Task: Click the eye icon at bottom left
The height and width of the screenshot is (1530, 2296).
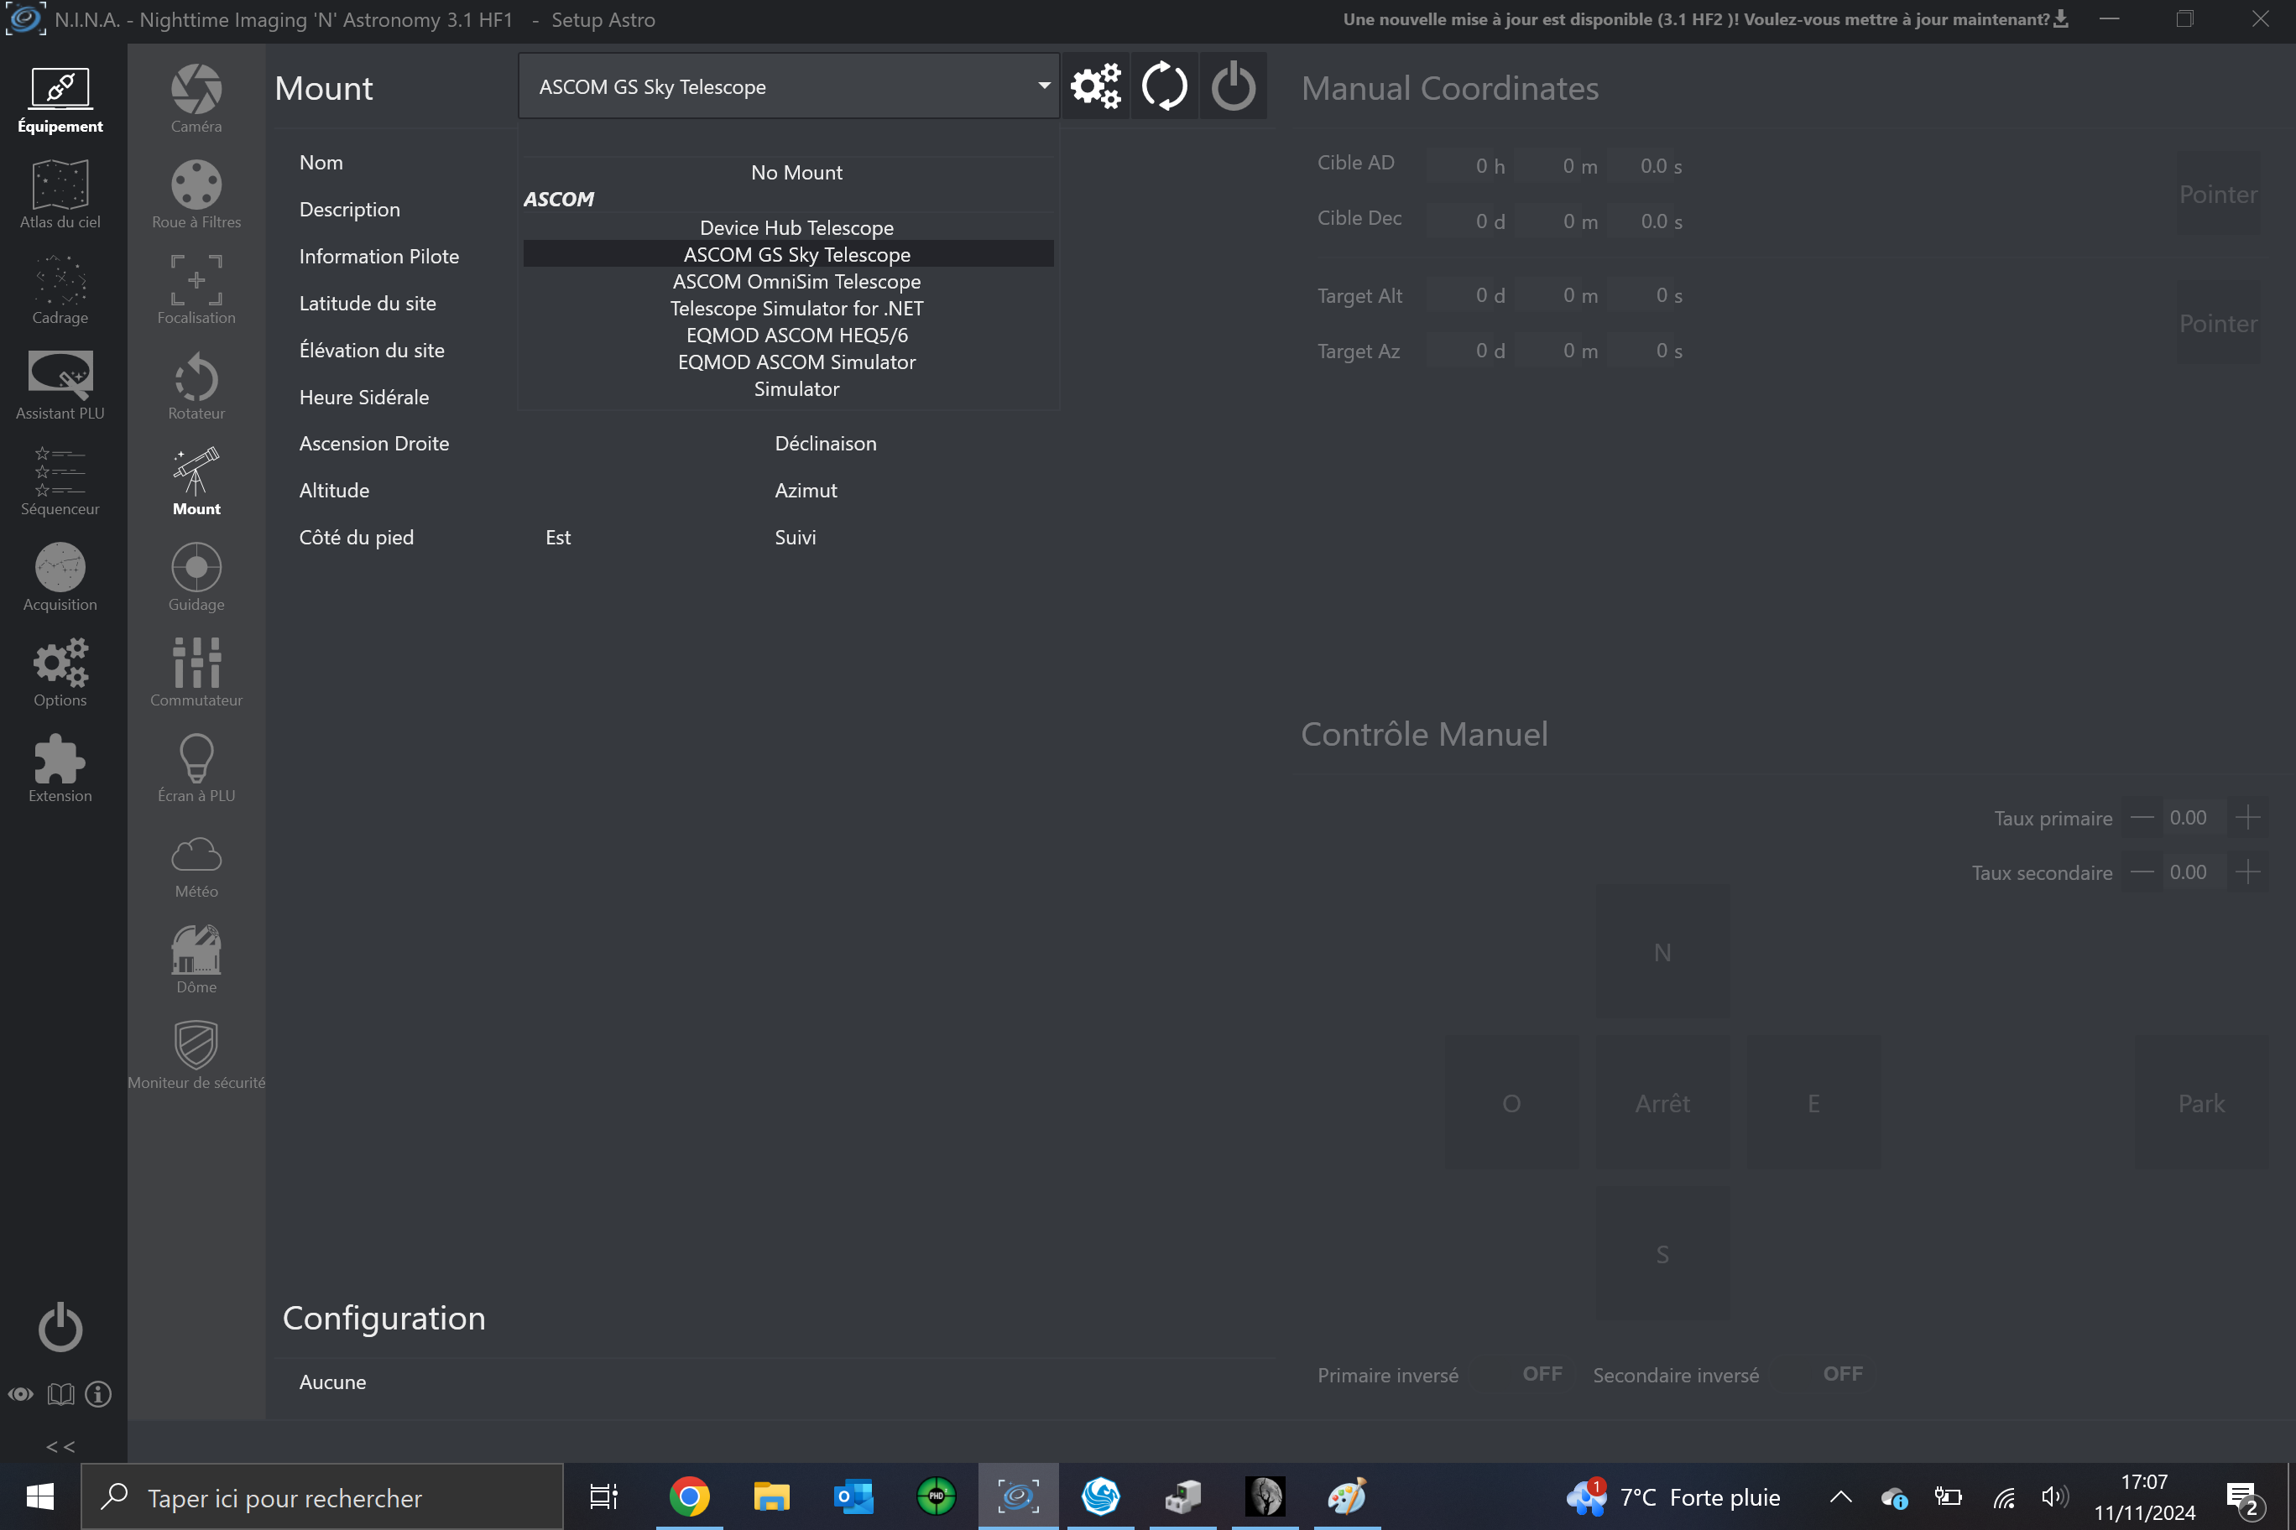Action: pyautogui.click(x=22, y=1394)
